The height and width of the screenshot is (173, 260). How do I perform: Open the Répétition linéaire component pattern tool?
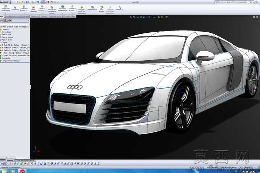pos(24,9)
